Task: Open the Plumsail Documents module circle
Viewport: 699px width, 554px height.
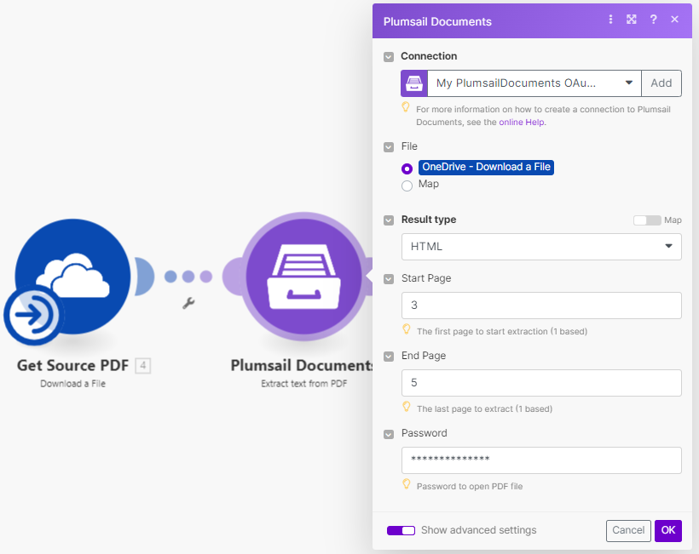Action: 304,277
